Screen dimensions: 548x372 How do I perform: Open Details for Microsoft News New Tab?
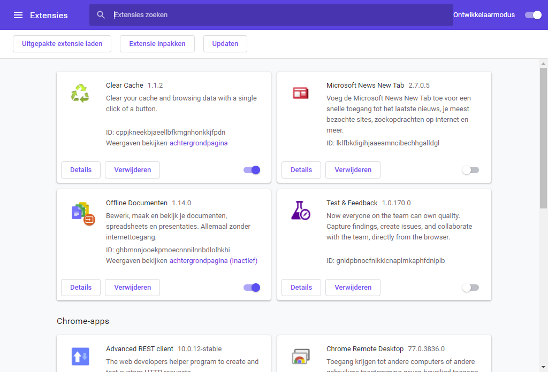coord(301,170)
